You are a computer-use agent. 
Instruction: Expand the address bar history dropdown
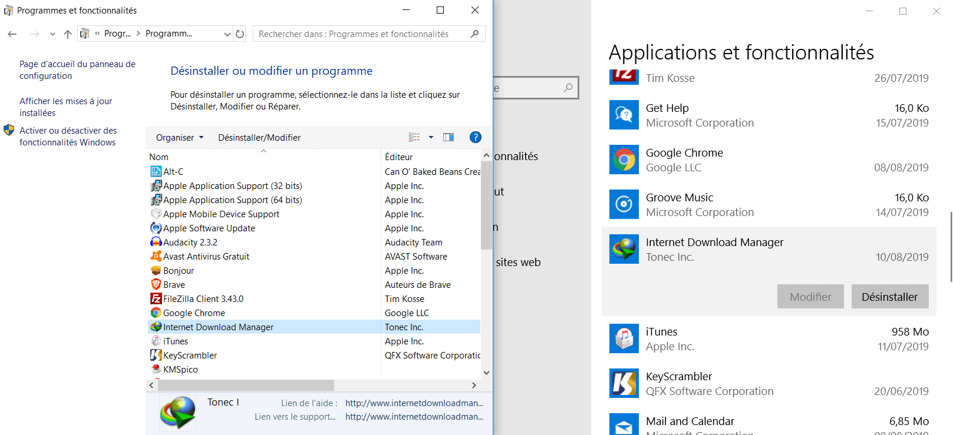tap(227, 34)
